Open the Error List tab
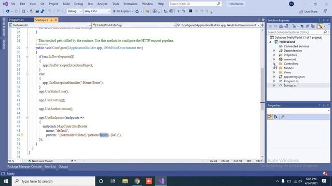Viewport: 332px width, 186px height. [x=50, y=166]
